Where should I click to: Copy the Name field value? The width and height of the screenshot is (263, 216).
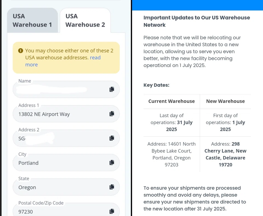pos(112,90)
